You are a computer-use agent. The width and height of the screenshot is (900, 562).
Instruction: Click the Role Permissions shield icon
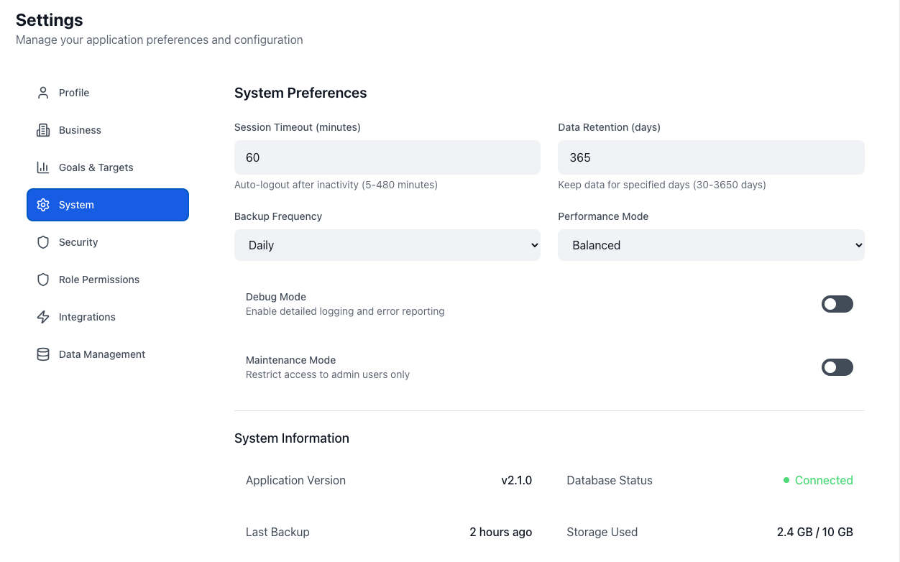pyautogui.click(x=43, y=280)
